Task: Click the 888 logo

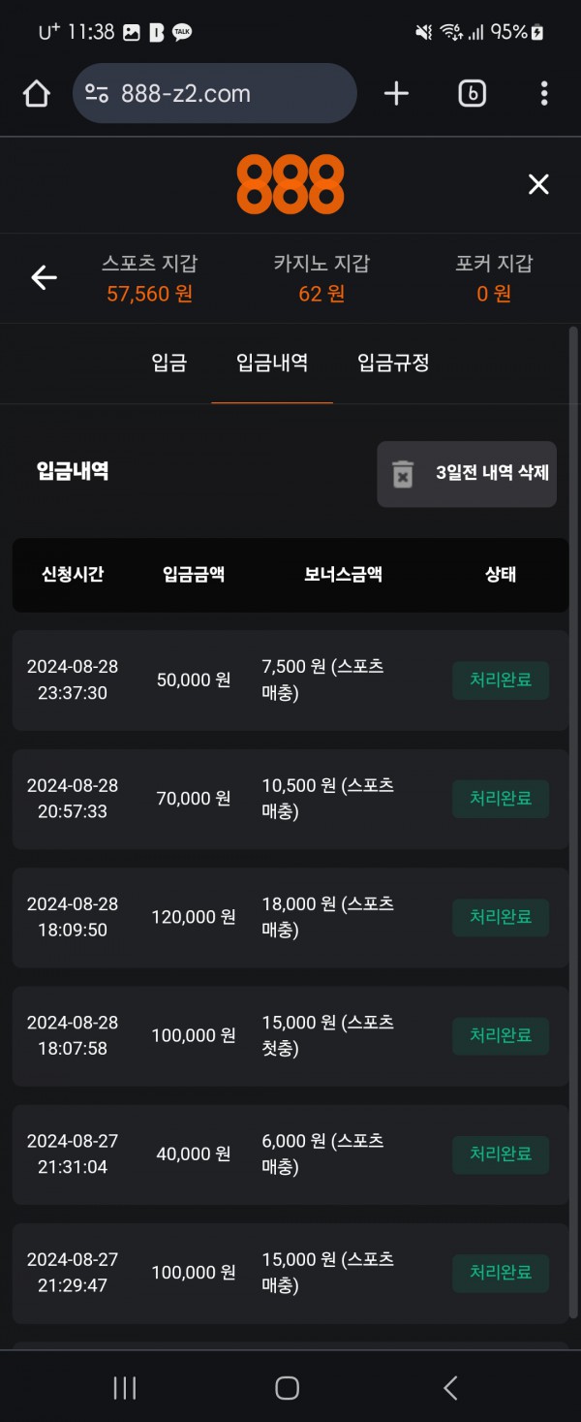Action: click(290, 184)
